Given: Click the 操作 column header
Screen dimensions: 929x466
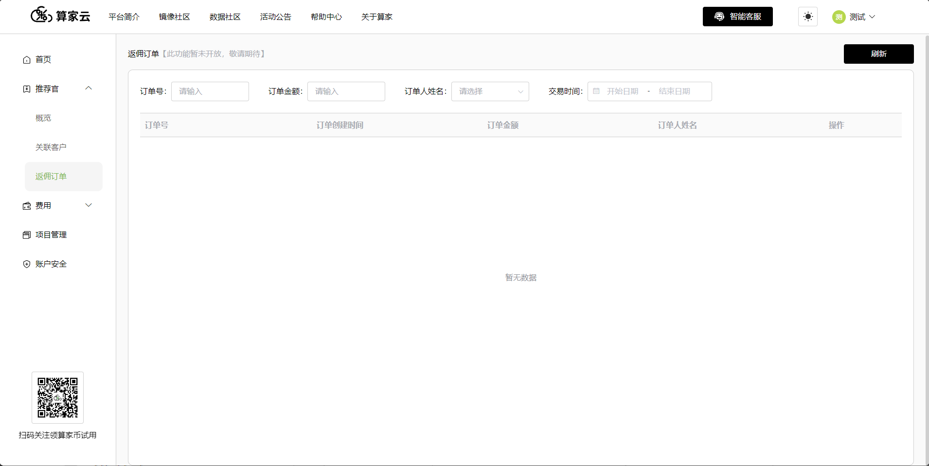Looking at the screenshot, I should point(837,125).
